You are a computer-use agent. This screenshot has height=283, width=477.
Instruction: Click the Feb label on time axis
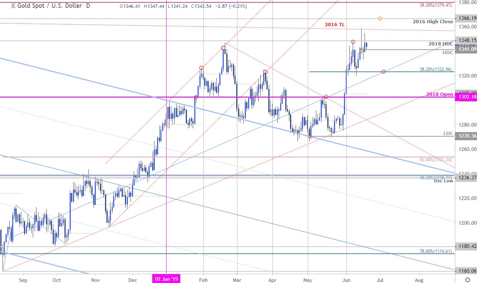click(203, 280)
